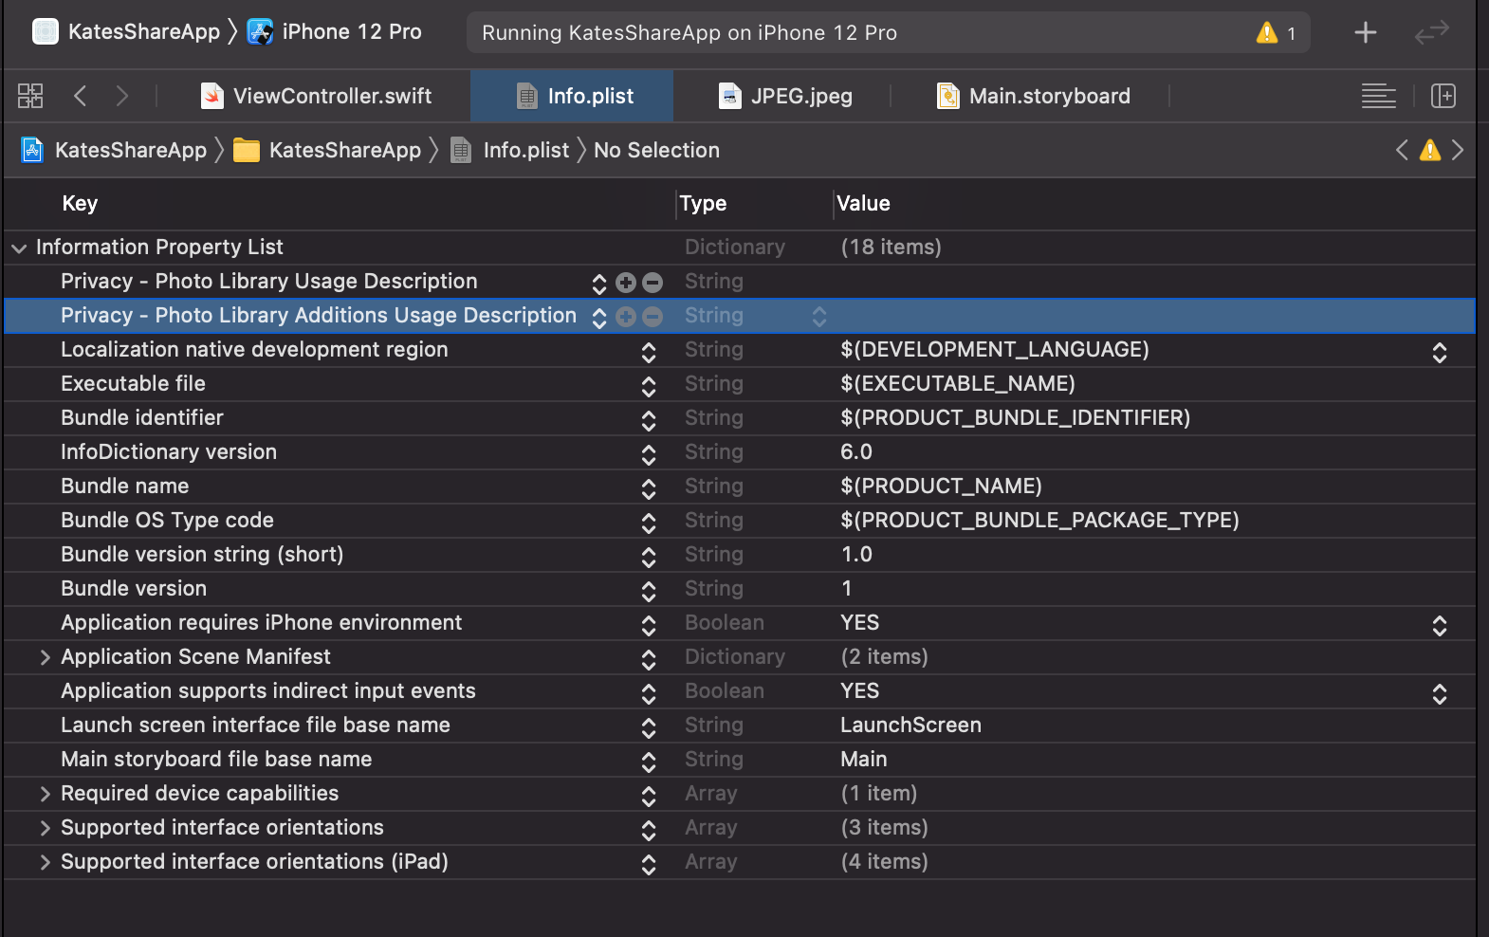Click the Type column header
1489x937 pixels.
(x=703, y=203)
